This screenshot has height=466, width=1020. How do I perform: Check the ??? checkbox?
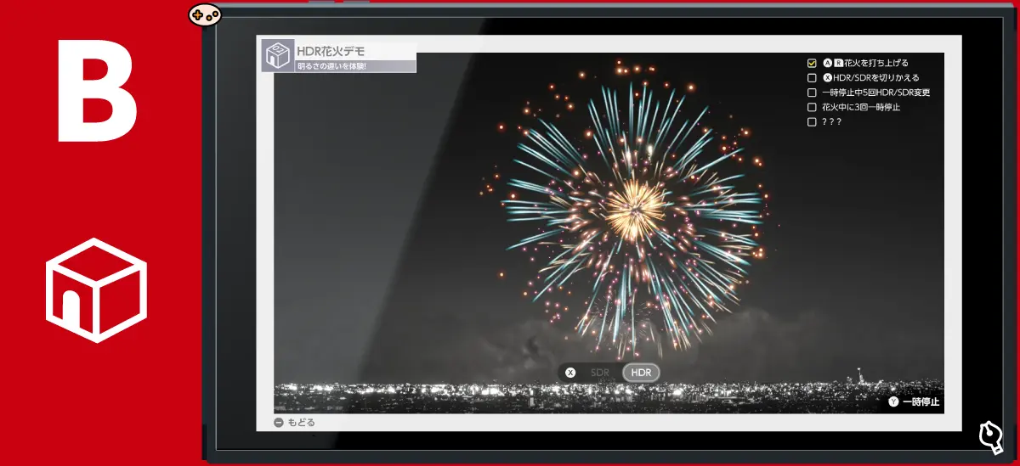812,122
